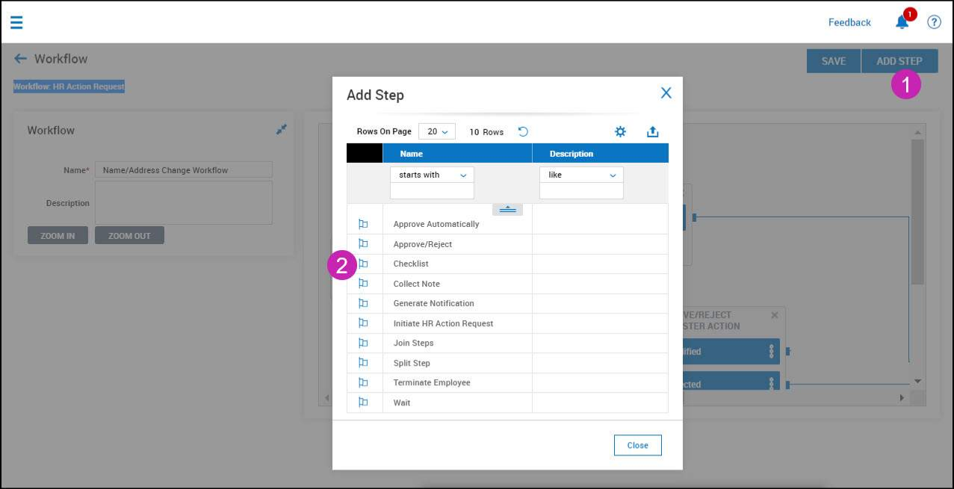Click the canvas horizontal scrollbar right arrow
The image size is (954, 489).
click(902, 398)
